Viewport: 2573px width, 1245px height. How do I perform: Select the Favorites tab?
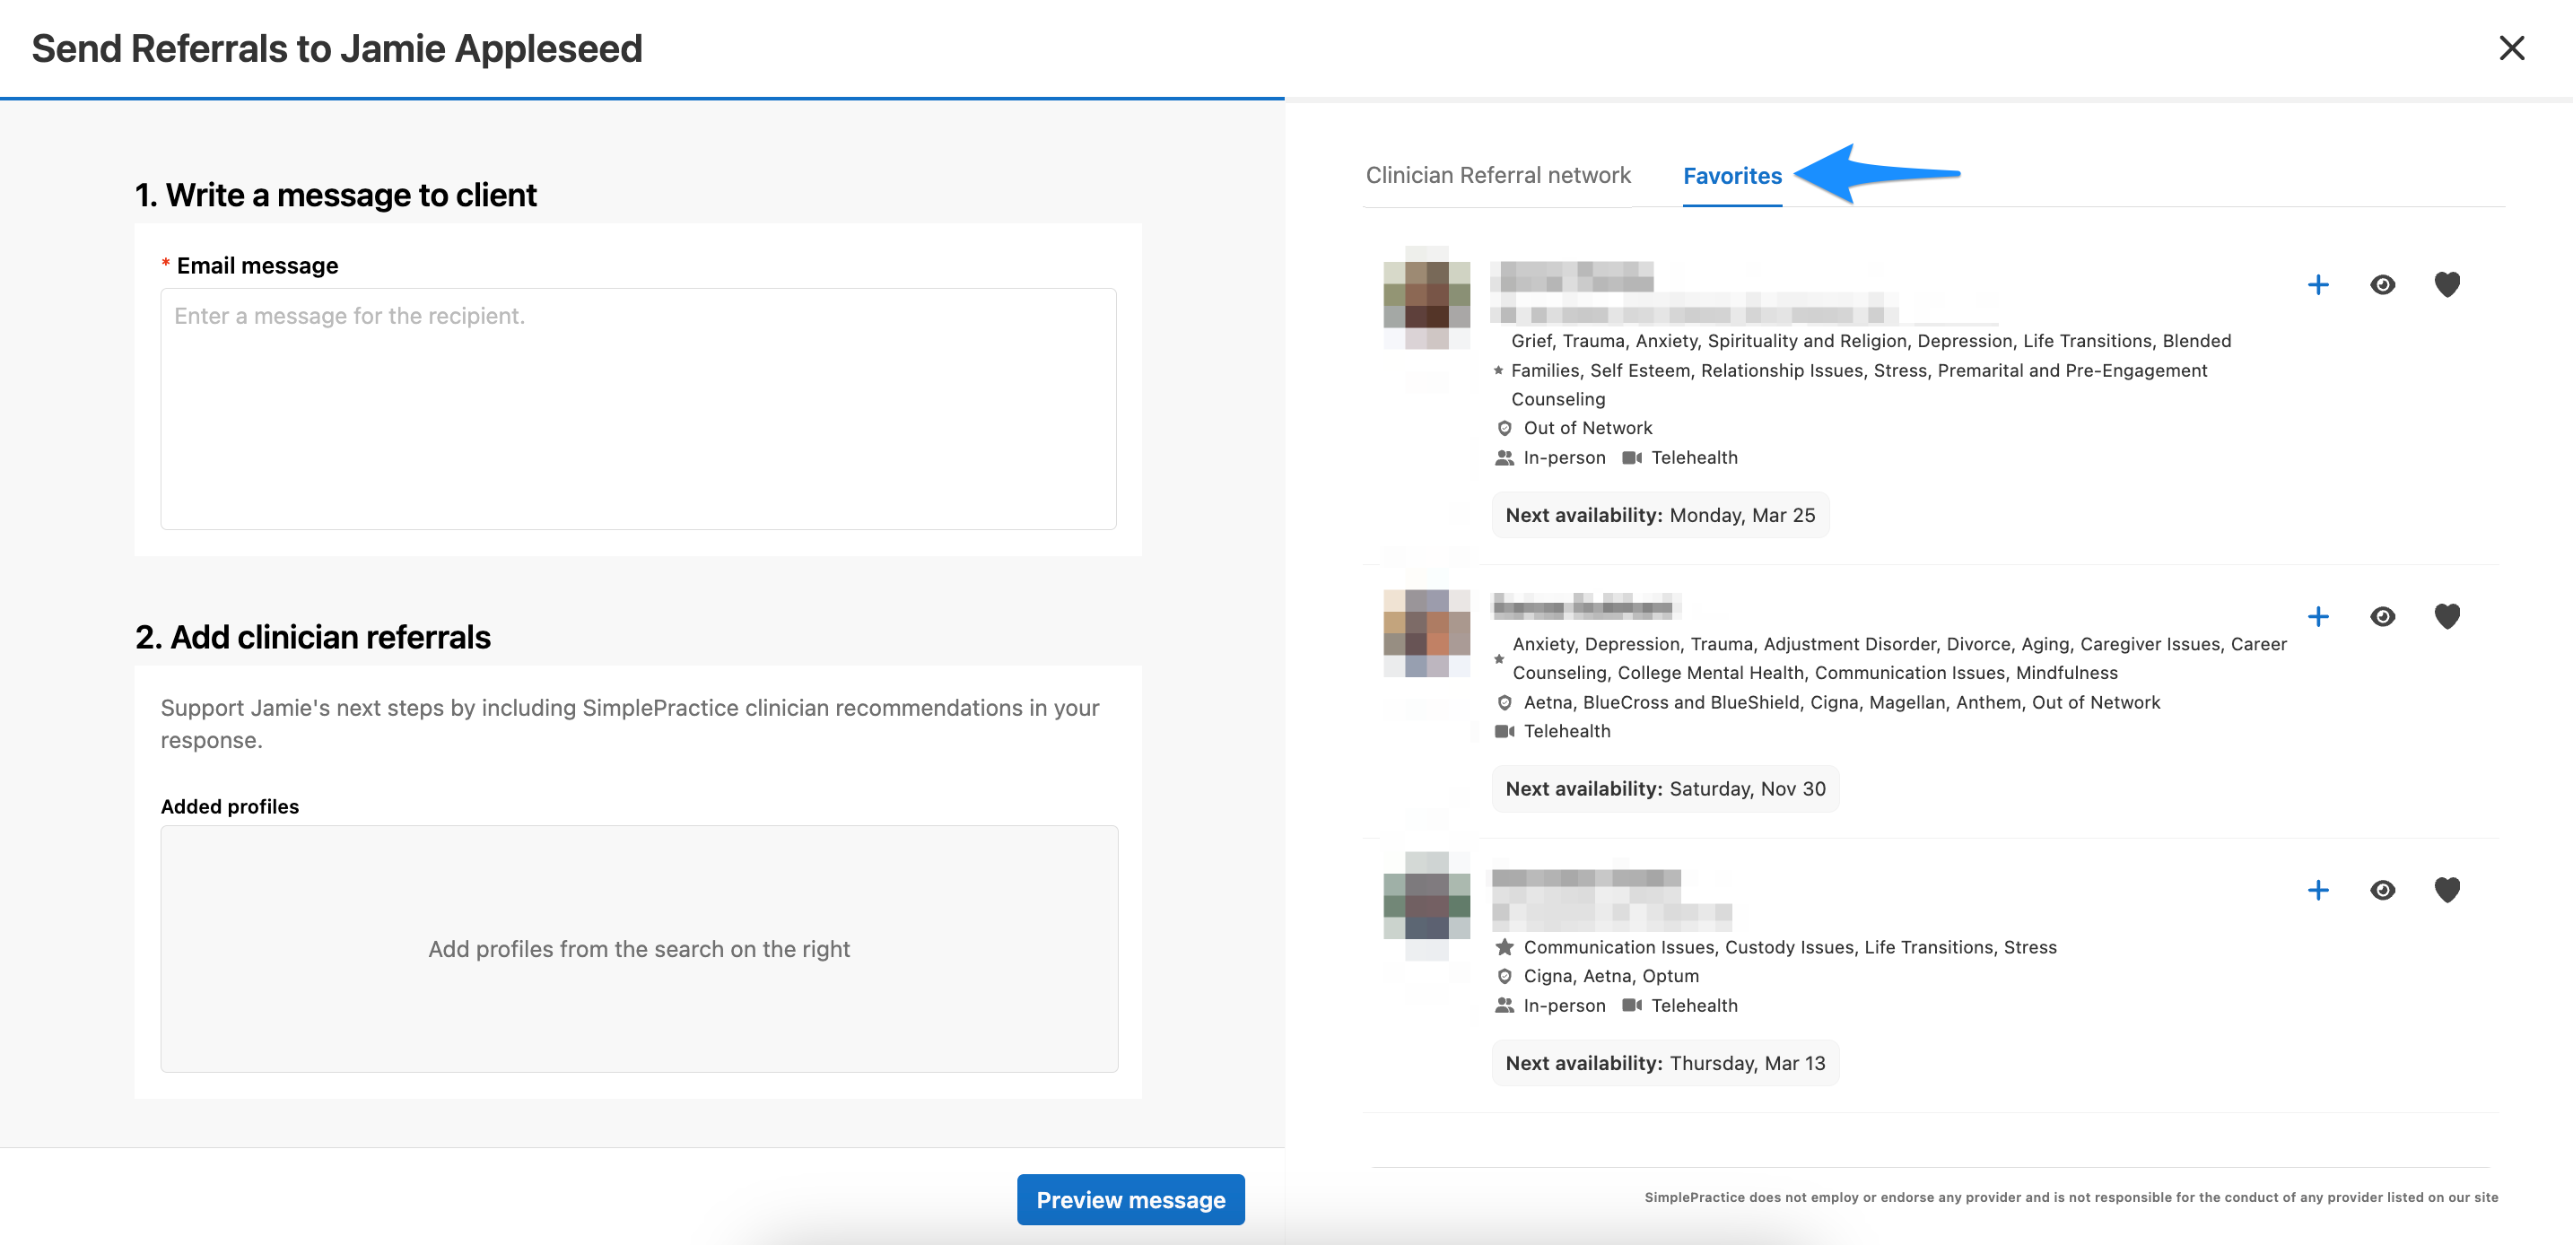pyautogui.click(x=1732, y=175)
